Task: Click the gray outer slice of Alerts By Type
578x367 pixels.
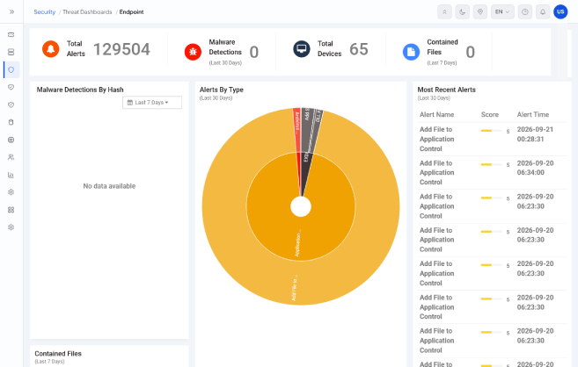Action: pos(307,131)
